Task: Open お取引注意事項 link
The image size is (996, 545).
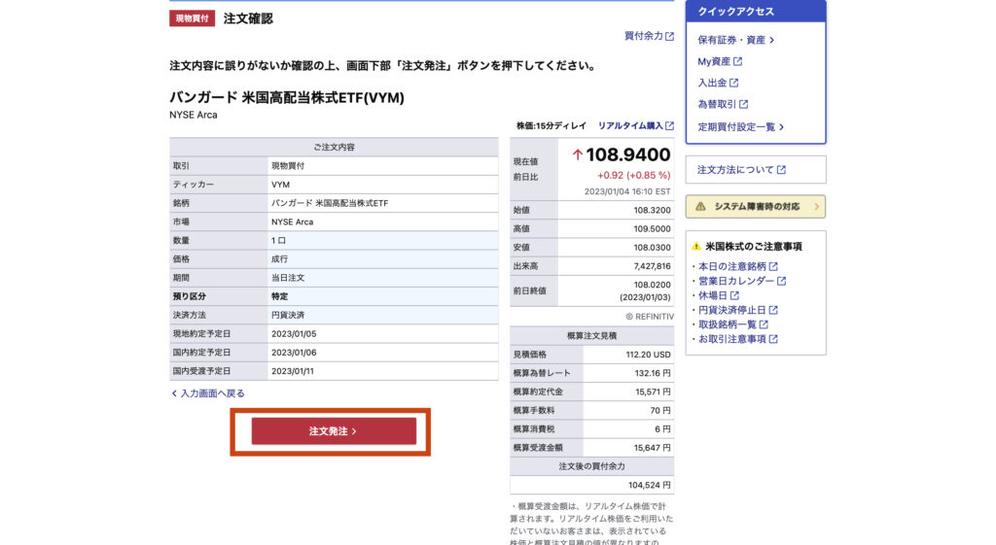Action: pos(731,339)
